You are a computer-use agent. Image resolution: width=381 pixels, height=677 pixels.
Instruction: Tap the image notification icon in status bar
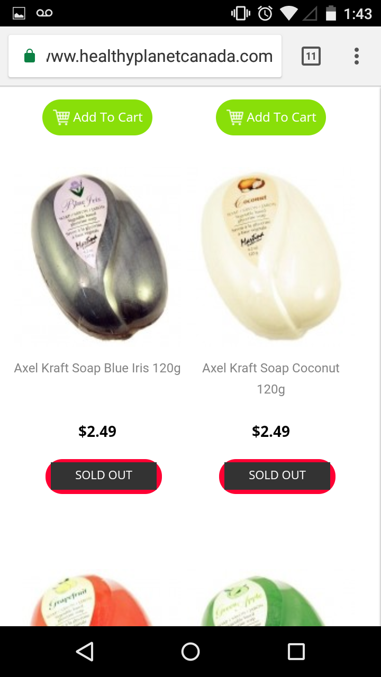click(x=19, y=14)
